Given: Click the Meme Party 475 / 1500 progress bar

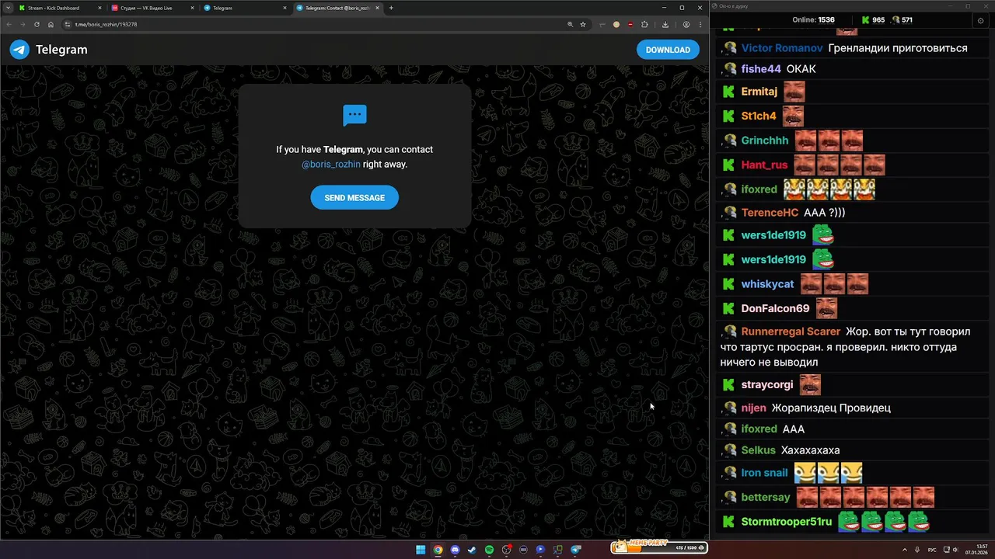Looking at the screenshot, I should click(x=659, y=547).
